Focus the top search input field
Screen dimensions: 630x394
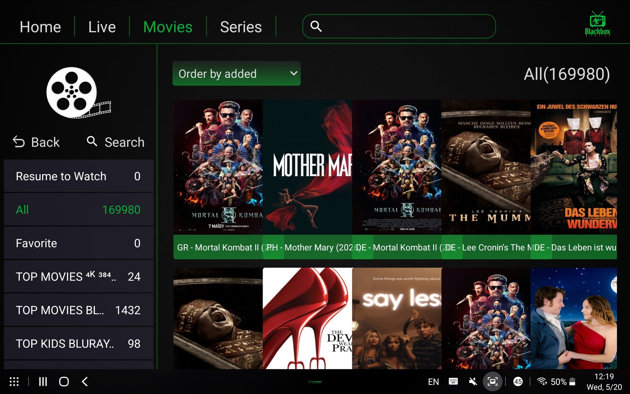click(399, 26)
